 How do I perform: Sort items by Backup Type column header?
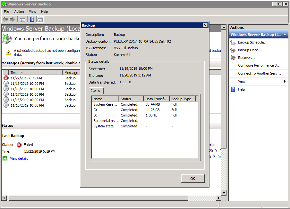(x=183, y=99)
